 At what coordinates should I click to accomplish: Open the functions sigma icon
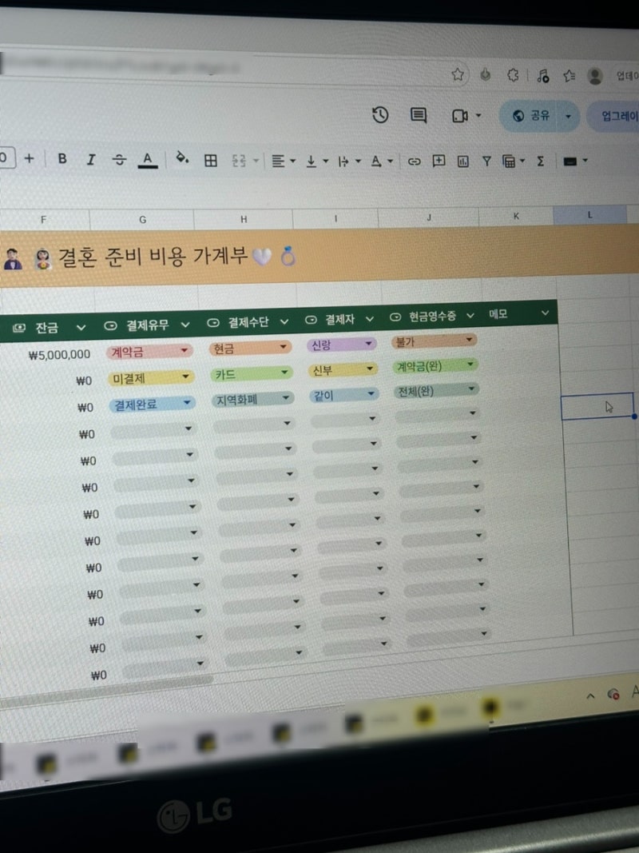540,161
